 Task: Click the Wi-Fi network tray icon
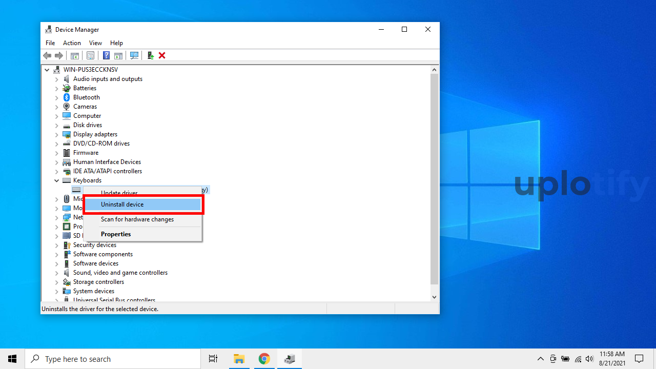pyautogui.click(x=578, y=359)
